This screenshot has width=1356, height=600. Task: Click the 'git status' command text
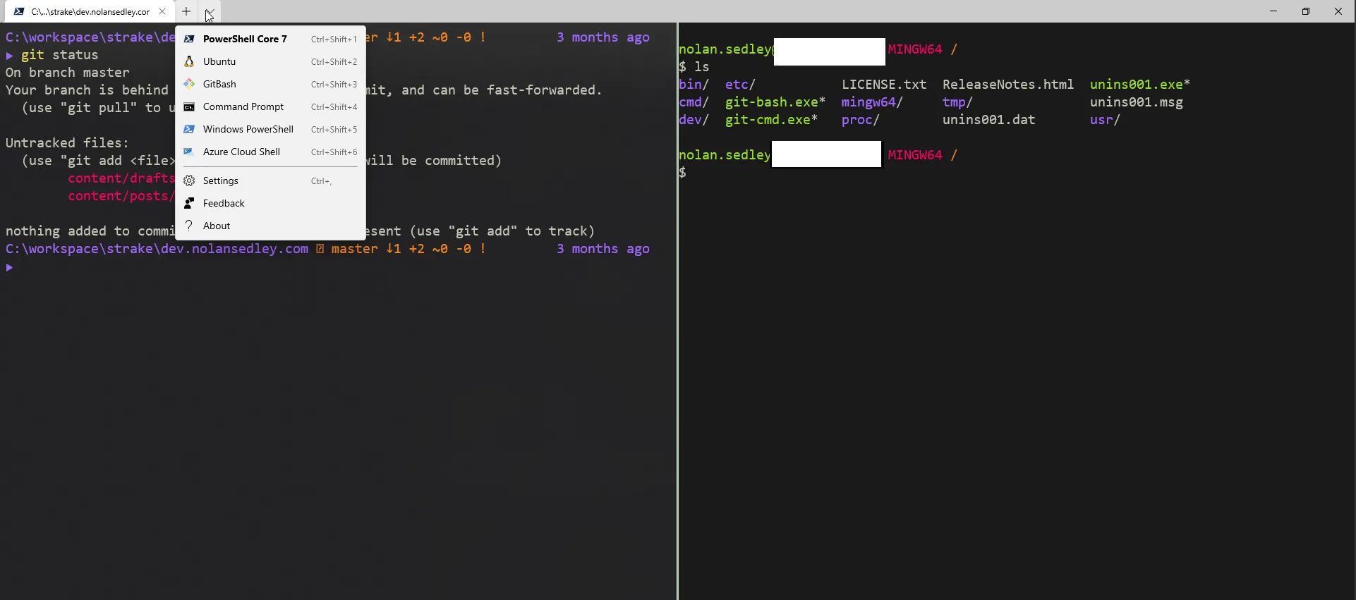pos(60,55)
